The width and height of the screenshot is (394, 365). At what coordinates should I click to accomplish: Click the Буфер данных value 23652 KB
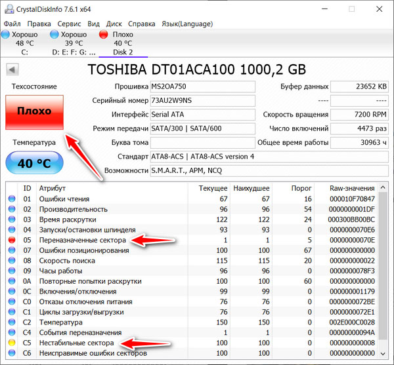pyautogui.click(x=359, y=86)
